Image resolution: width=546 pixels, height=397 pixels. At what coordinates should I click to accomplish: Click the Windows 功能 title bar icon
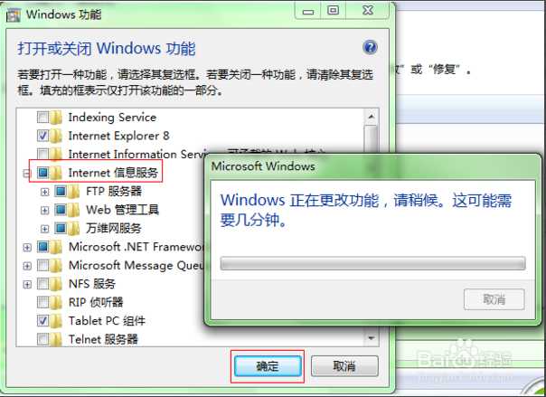click(x=14, y=15)
